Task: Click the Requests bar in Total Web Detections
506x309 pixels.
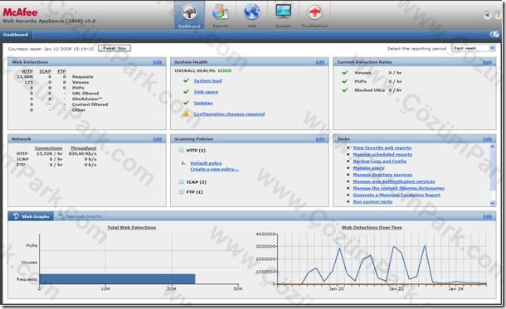Action: (117, 279)
